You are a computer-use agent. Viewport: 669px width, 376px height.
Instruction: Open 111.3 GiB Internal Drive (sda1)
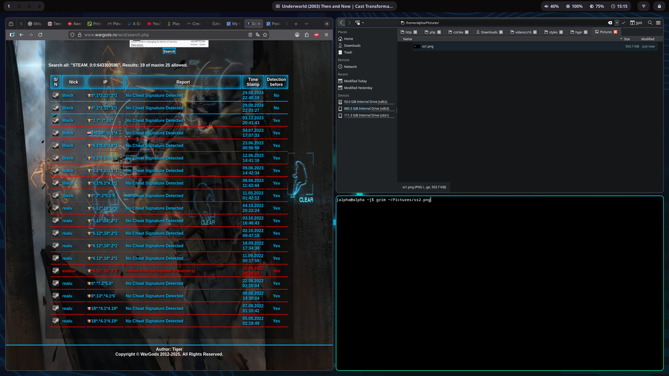(365, 115)
